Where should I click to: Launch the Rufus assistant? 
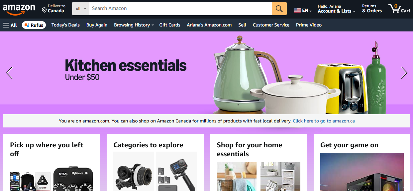(34, 25)
